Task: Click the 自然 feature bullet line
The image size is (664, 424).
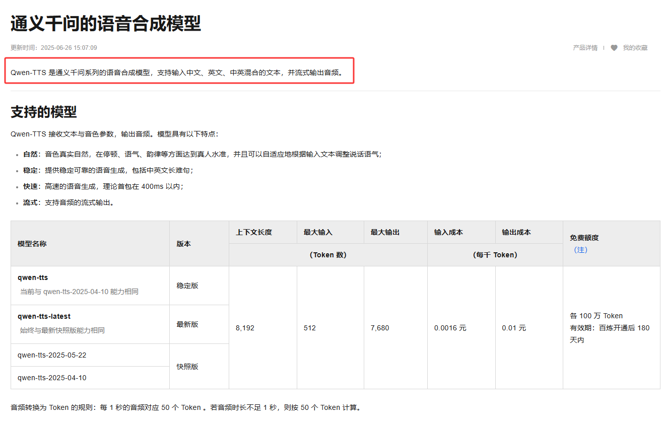Action: [x=203, y=154]
